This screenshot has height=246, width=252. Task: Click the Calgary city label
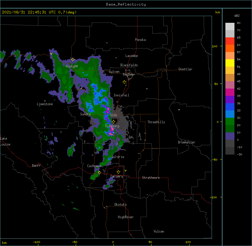tap(117, 176)
